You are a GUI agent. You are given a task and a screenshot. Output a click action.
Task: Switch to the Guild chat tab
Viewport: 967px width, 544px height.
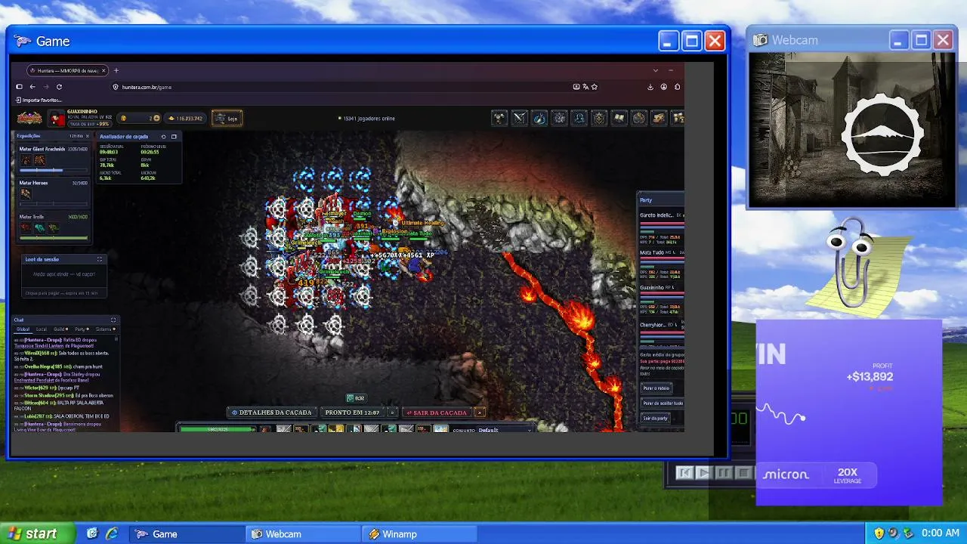[60, 329]
